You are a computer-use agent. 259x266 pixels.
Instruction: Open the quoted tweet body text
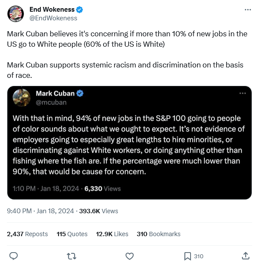pyautogui.click(x=129, y=145)
